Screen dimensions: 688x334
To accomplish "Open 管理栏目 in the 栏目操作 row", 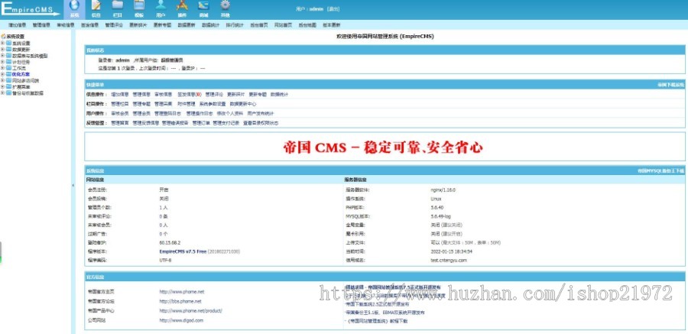I will pyautogui.click(x=120, y=104).
